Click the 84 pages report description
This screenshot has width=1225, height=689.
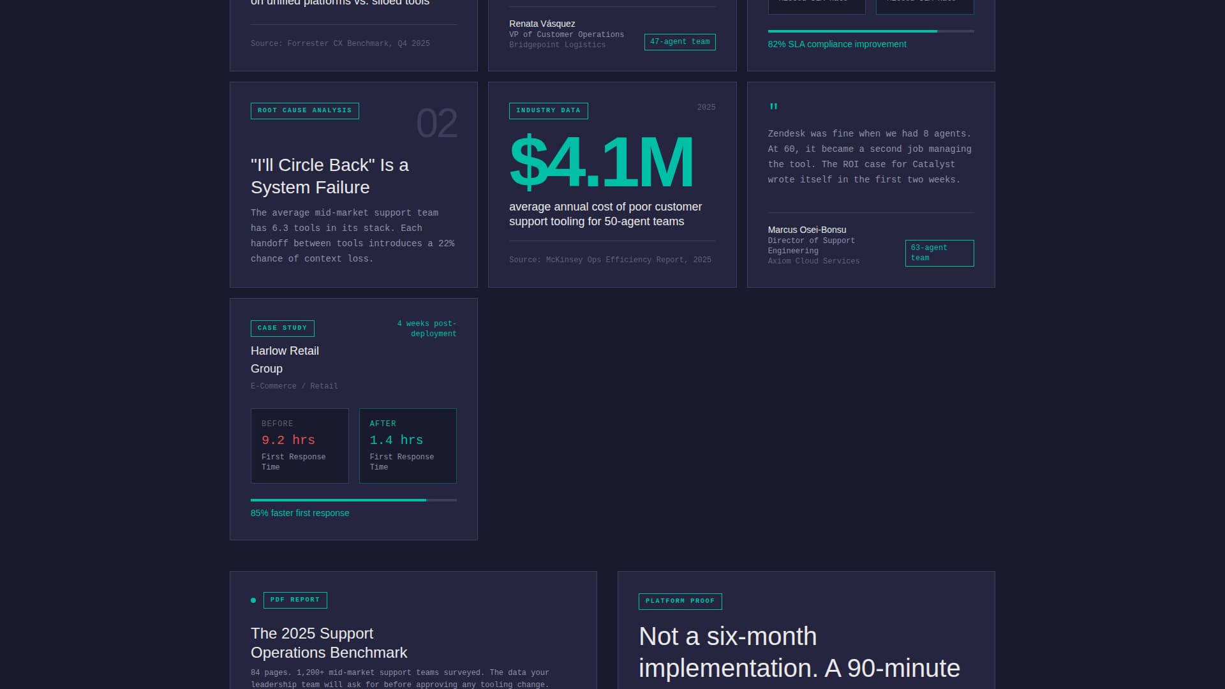click(400, 679)
